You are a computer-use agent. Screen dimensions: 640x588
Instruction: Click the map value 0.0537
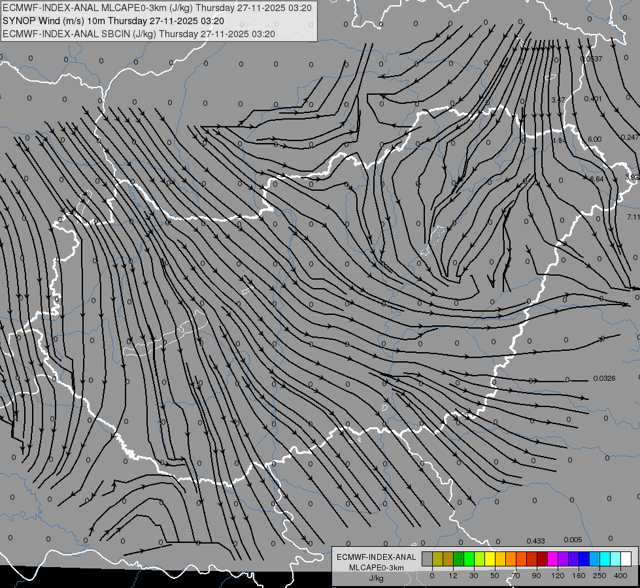pyautogui.click(x=592, y=59)
